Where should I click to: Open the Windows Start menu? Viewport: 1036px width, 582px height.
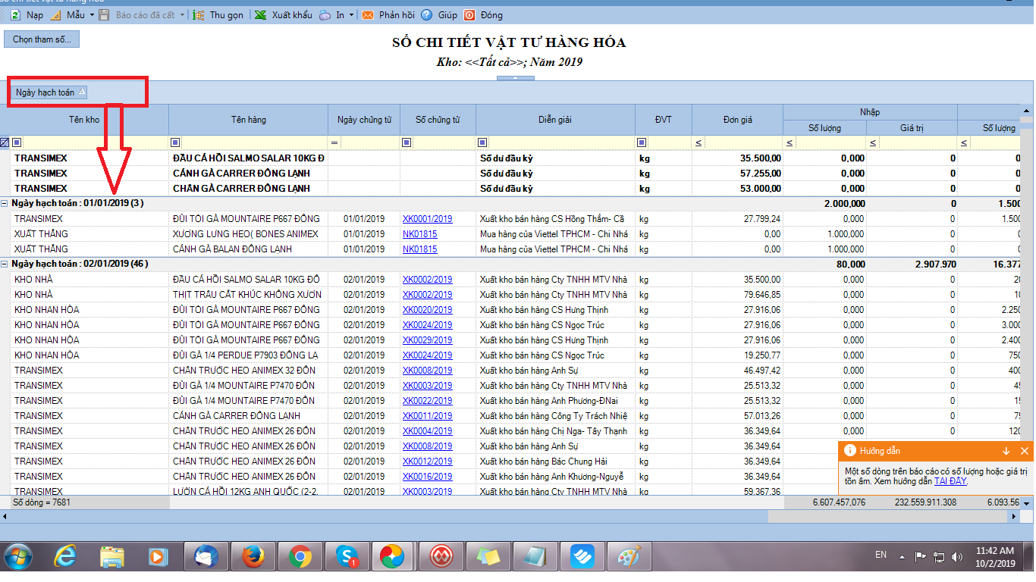(x=18, y=556)
